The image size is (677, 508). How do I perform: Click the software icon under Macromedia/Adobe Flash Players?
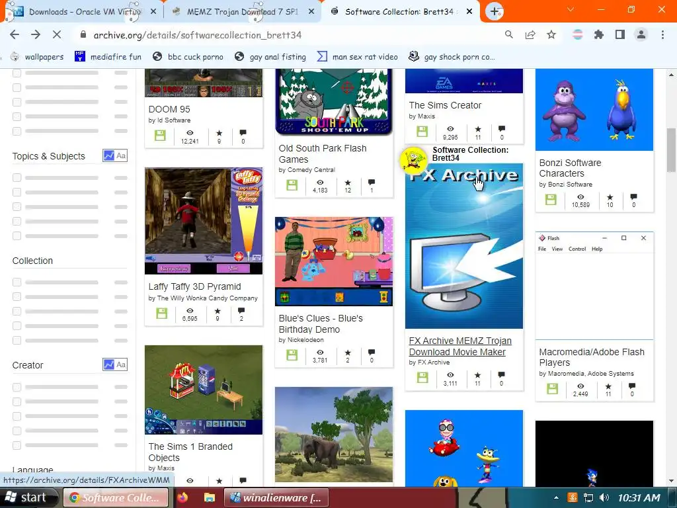coord(553,388)
